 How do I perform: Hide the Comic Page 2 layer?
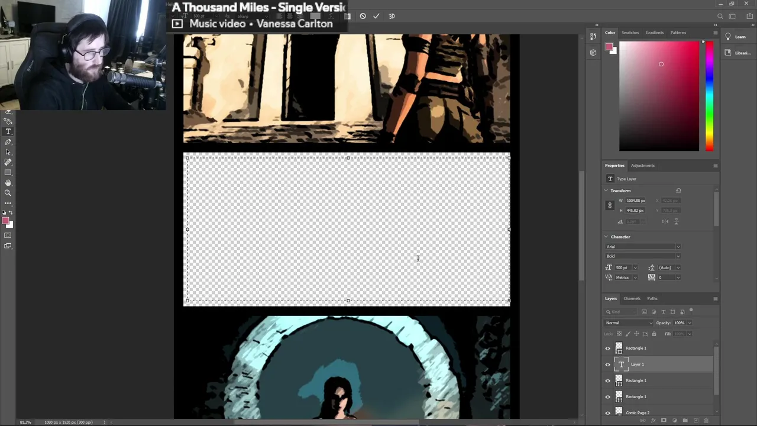coord(607,413)
